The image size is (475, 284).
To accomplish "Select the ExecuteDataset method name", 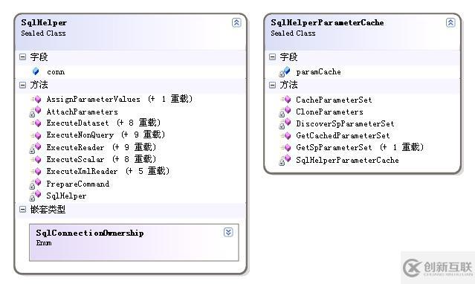I will (77, 123).
